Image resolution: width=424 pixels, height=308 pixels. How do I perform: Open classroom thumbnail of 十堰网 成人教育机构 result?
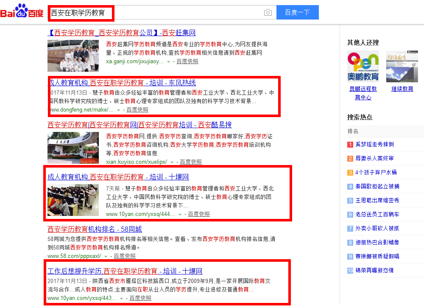[73, 200]
